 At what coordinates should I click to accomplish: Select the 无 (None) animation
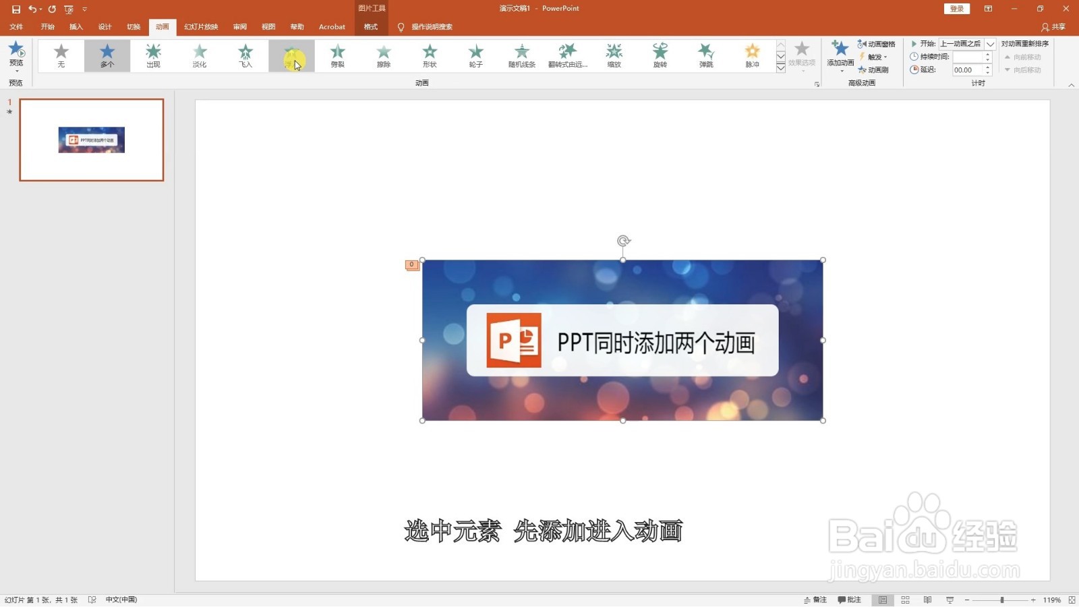tap(61, 55)
